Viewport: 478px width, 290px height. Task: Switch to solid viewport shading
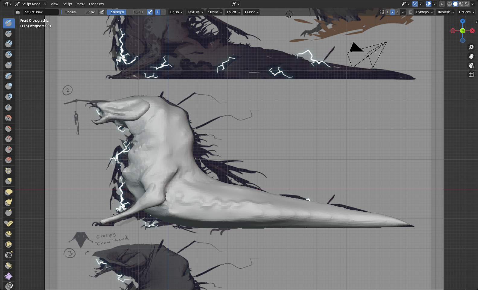455,4
